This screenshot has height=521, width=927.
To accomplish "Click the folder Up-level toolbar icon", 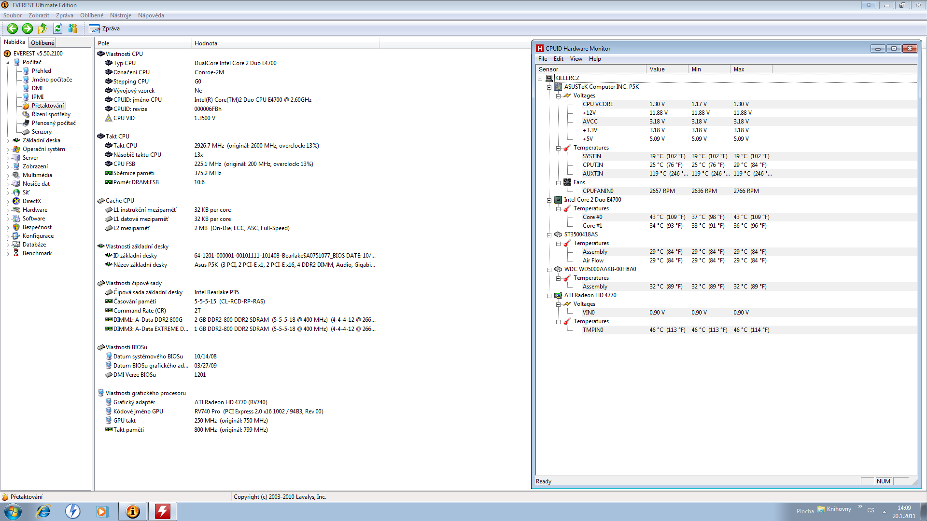I will pyautogui.click(x=42, y=28).
